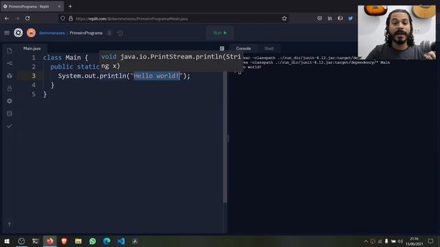Click the 'public static' code text
The width and height of the screenshot is (440, 247).
tap(75, 67)
